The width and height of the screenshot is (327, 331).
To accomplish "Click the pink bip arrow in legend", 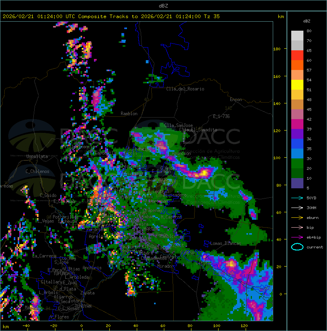I will (297, 227).
